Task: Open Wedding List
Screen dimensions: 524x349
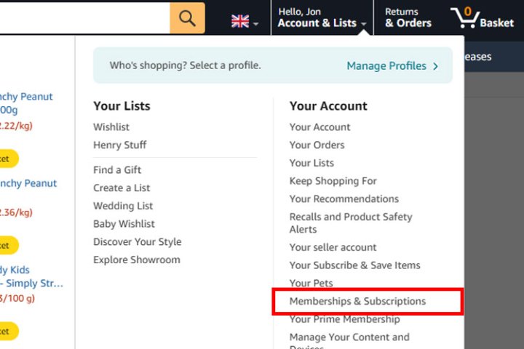Action: [x=123, y=206]
